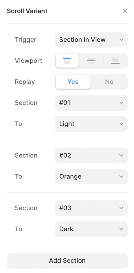Open the Section #02 dropdown
The width and height of the screenshot is (134, 273).
[91, 155]
